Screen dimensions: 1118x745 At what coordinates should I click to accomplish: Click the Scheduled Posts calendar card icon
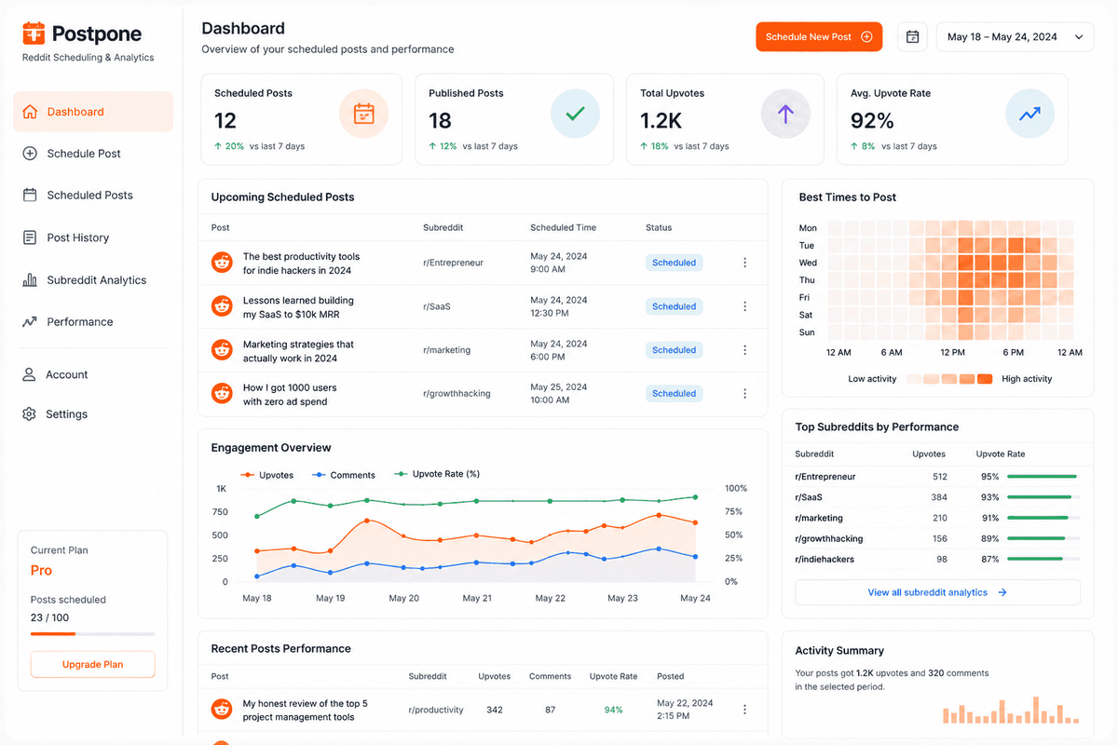(363, 115)
